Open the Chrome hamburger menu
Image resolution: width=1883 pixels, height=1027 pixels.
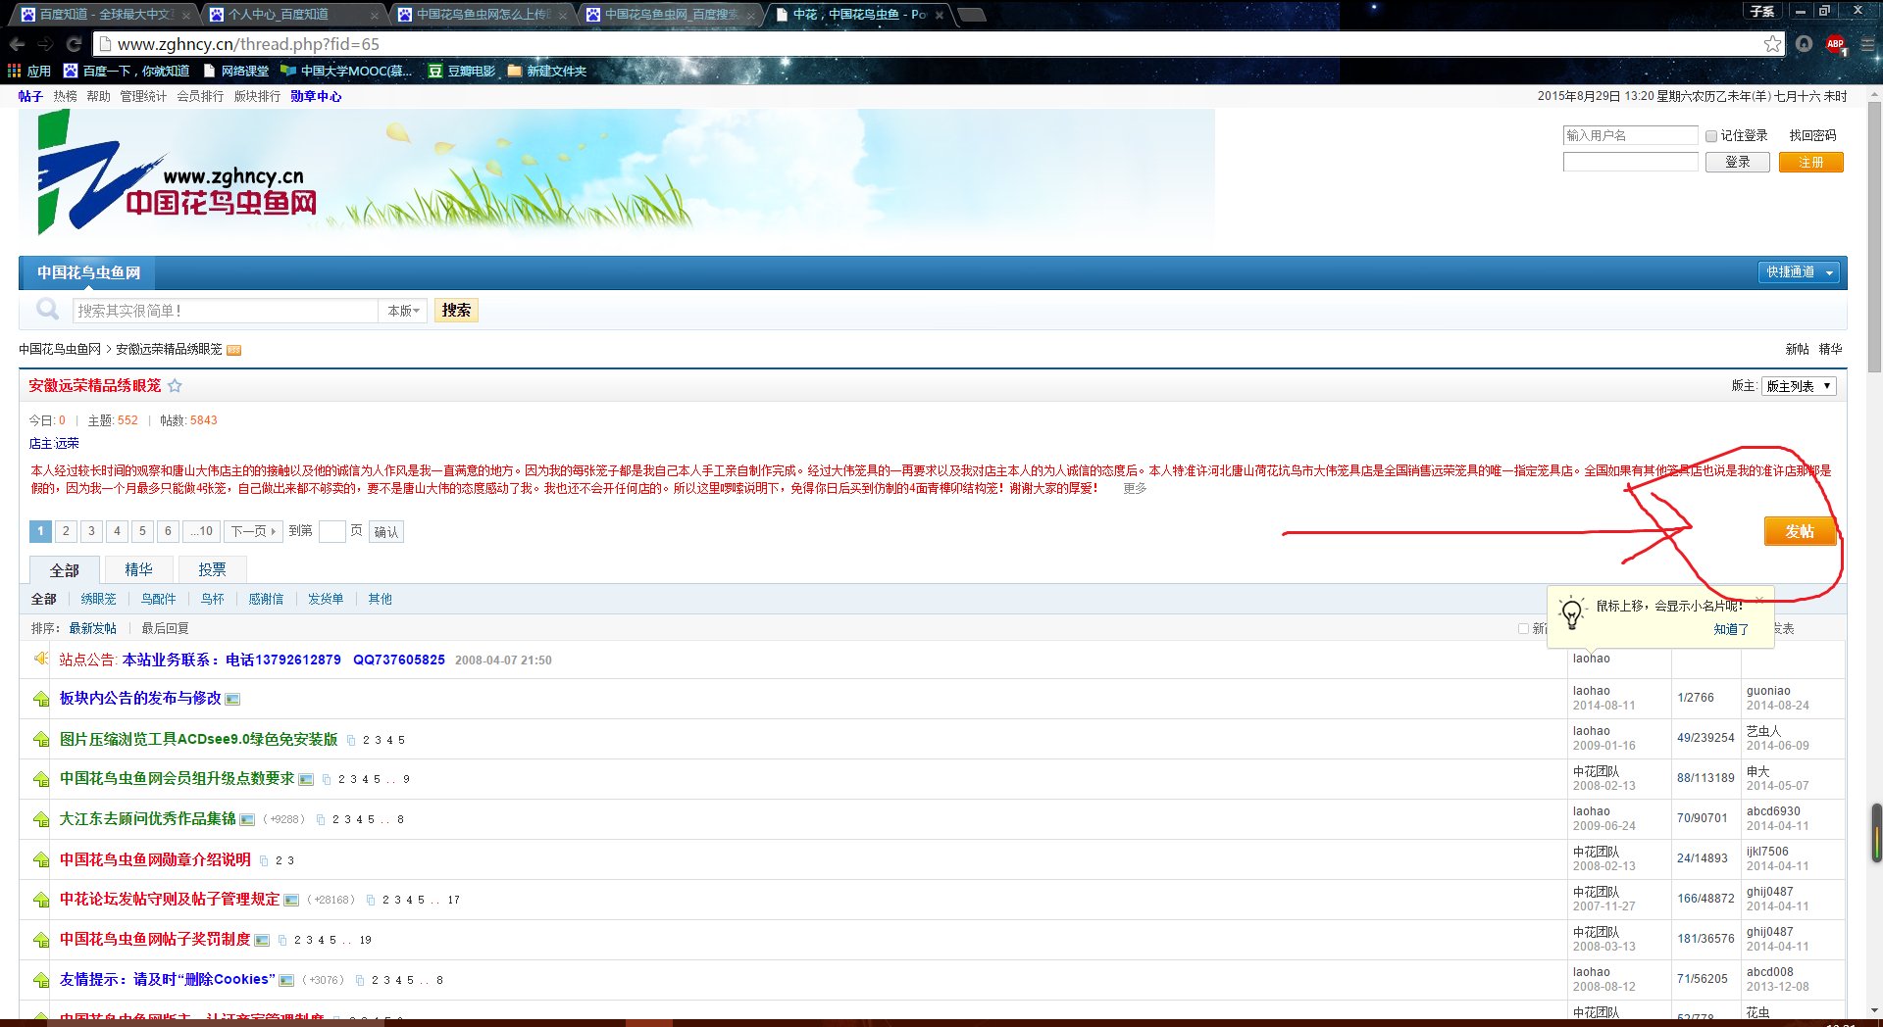coord(1866,44)
